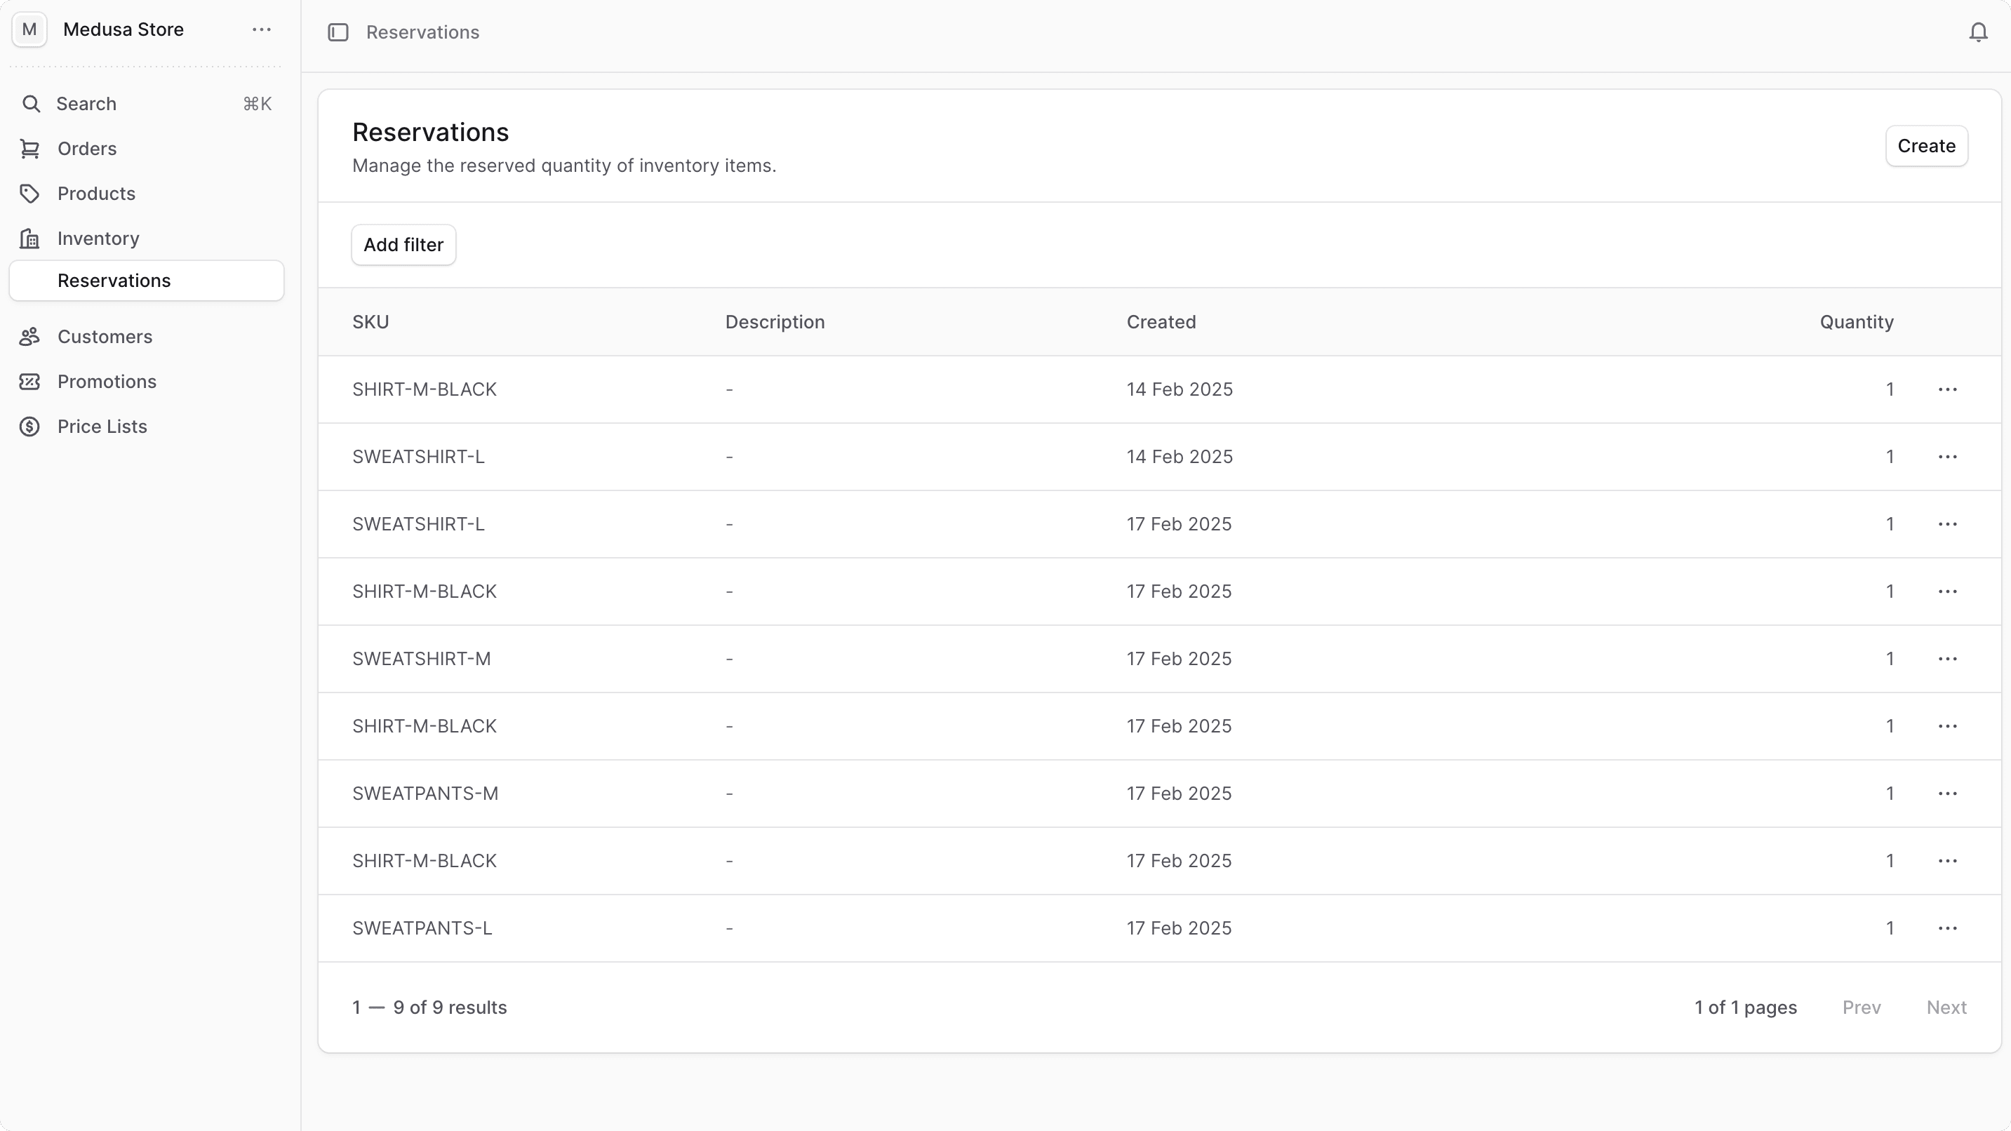The width and height of the screenshot is (2011, 1131).
Task: Open the notifications bell
Action: click(1977, 32)
